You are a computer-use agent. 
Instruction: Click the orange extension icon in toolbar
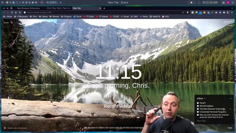(x=204, y=13)
